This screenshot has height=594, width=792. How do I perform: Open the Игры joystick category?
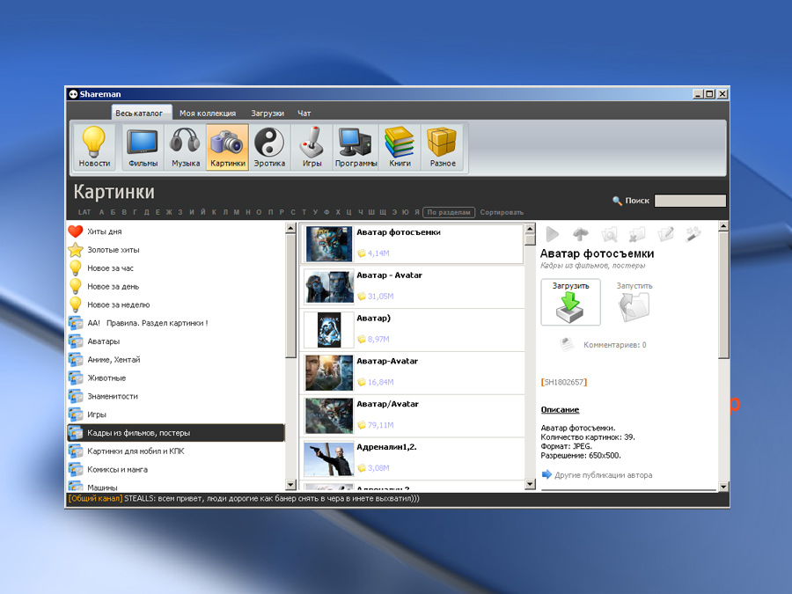[312, 148]
